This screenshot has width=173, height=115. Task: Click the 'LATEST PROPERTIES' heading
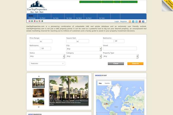coord(35,114)
